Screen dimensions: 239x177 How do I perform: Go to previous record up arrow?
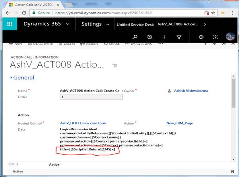point(205,44)
